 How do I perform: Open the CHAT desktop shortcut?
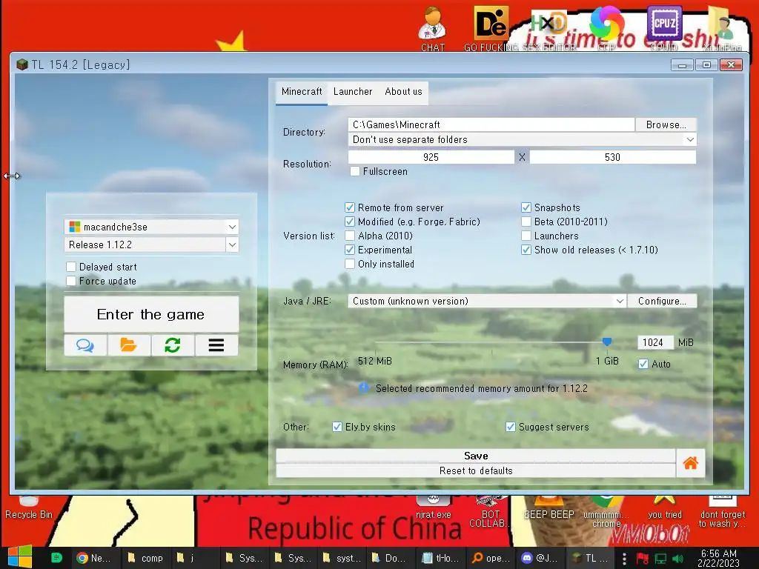[432, 28]
